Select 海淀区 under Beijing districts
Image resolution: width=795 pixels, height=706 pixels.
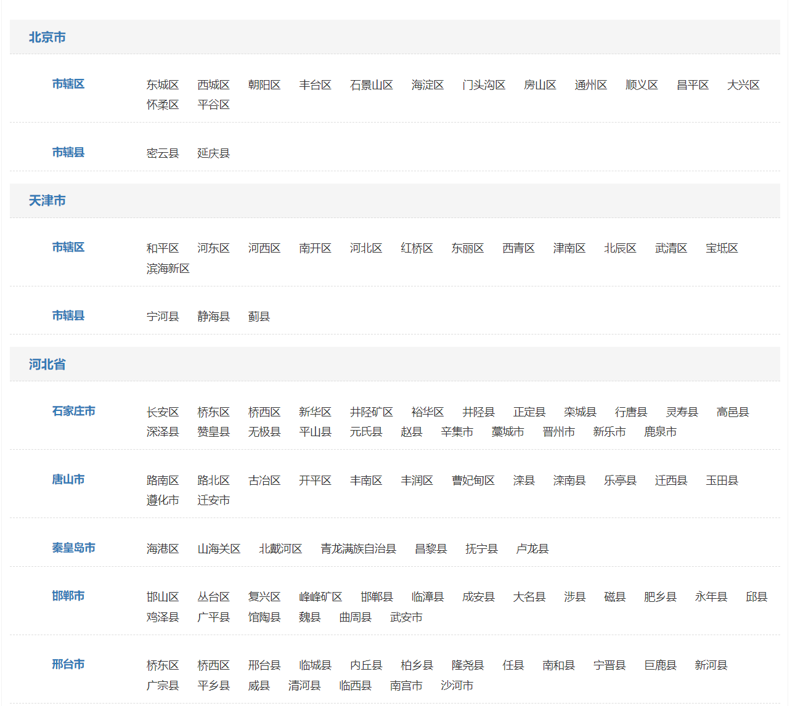click(x=428, y=85)
